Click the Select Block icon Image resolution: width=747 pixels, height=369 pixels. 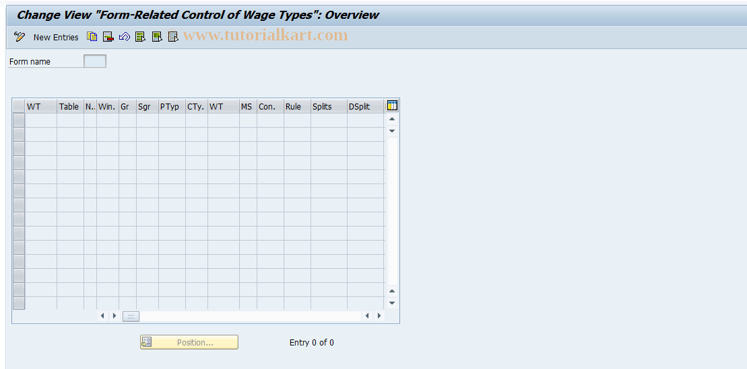click(157, 36)
